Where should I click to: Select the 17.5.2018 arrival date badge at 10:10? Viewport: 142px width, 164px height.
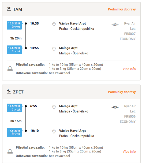click(14, 132)
